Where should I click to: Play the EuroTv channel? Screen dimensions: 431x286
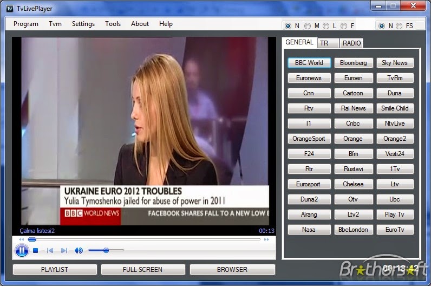[x=395, y=230]
